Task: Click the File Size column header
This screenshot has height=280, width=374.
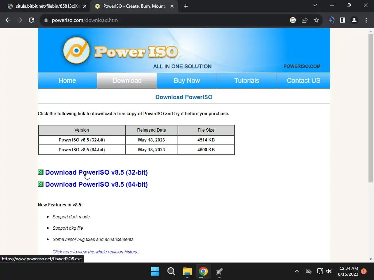Action: pos(206,130)
